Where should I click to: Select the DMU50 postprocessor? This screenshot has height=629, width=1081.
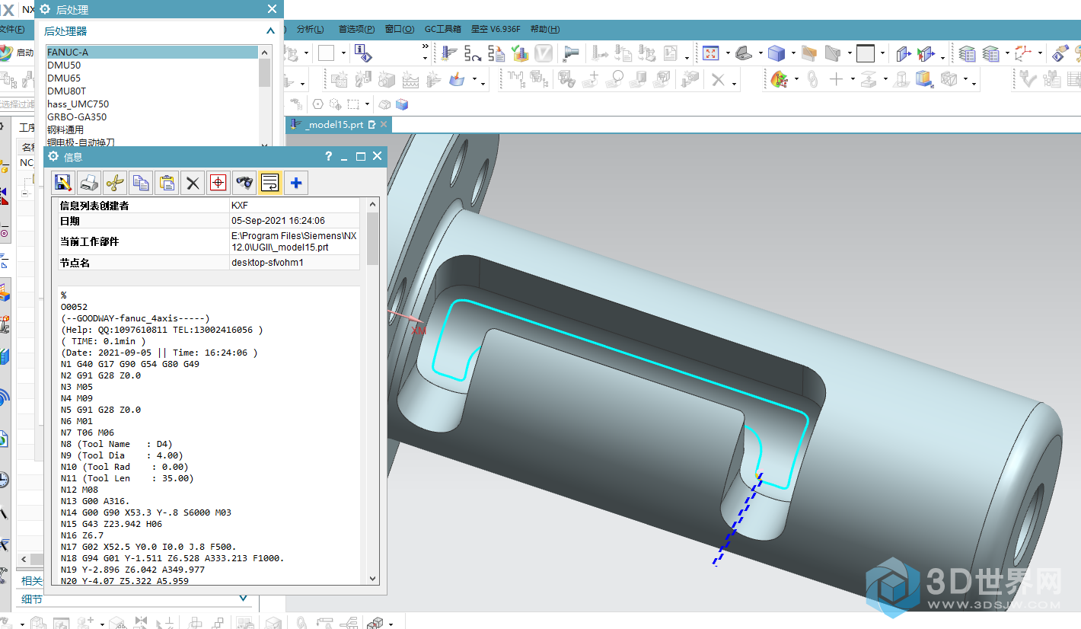pos(152,65)
